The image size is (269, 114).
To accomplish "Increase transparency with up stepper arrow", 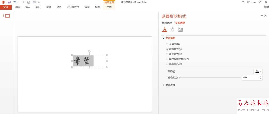I will pyautogui.click(x=261, y=77).
